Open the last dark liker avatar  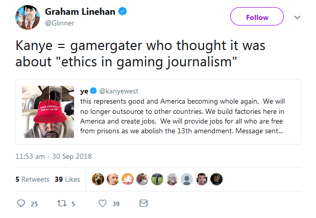tap(216, 179)
